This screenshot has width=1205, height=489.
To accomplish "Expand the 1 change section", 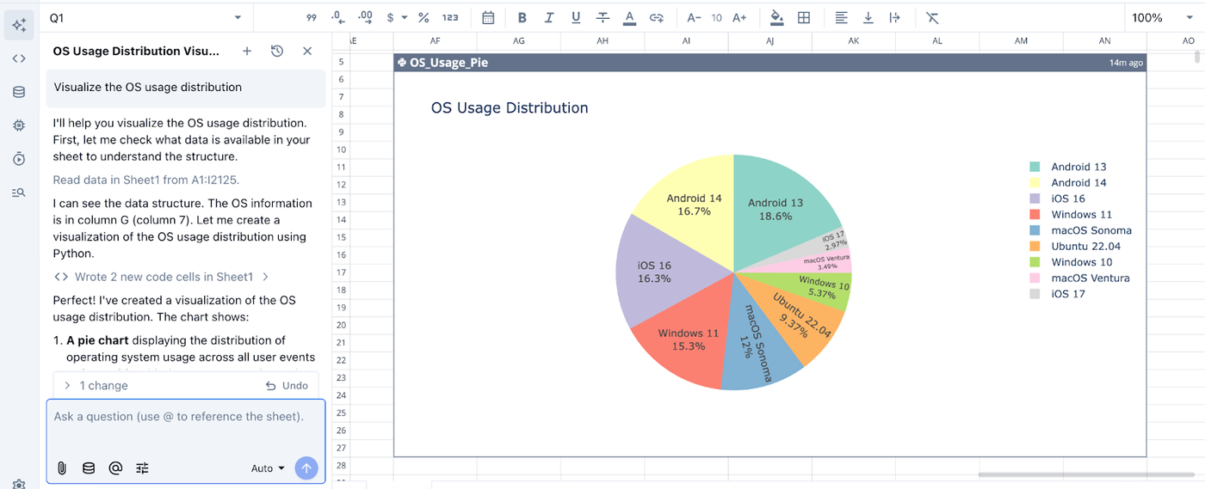I will coord(95,386).
